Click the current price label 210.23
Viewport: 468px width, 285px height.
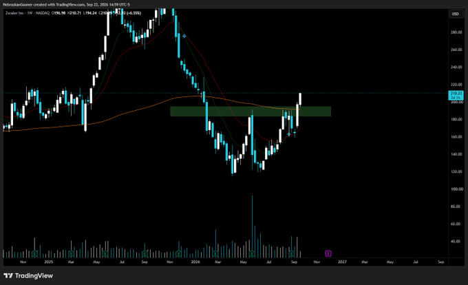point(456,94)
